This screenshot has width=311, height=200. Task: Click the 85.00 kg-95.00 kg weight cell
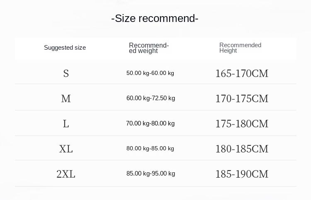tap(151, 173)
